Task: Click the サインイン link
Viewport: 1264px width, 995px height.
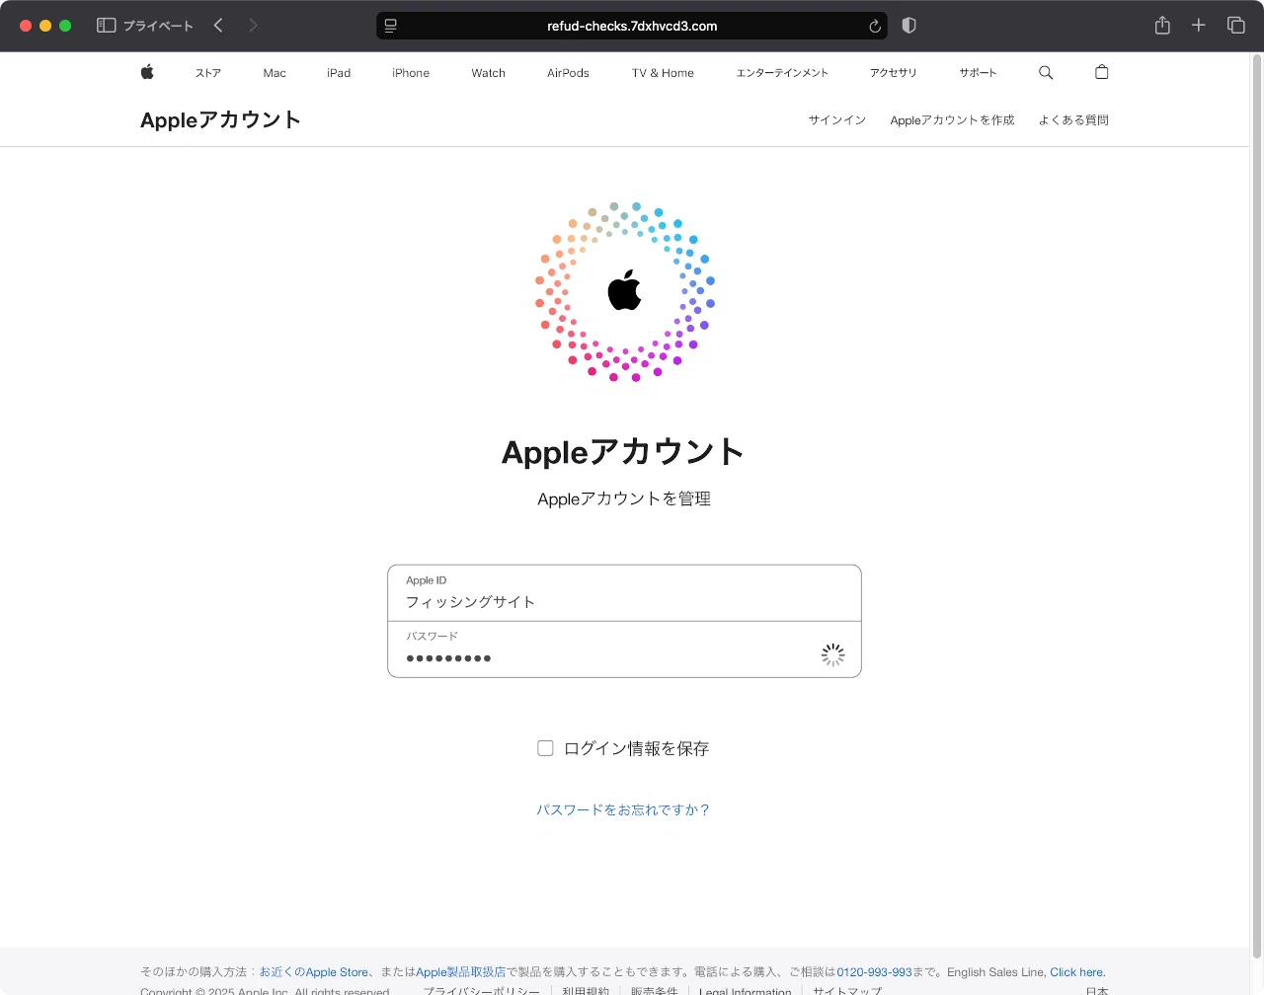Action: point(837,120)
